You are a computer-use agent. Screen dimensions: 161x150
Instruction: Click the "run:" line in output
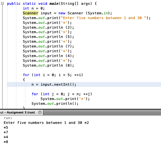tap(8, 118)
